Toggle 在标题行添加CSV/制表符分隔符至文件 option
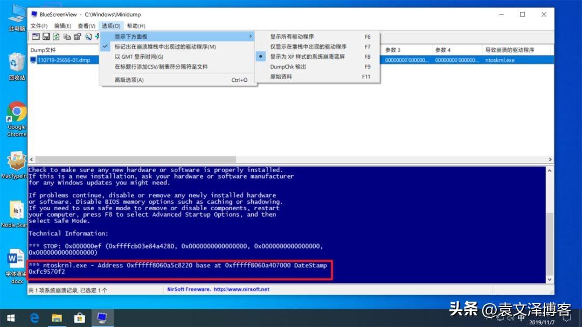 coord(178,67)
